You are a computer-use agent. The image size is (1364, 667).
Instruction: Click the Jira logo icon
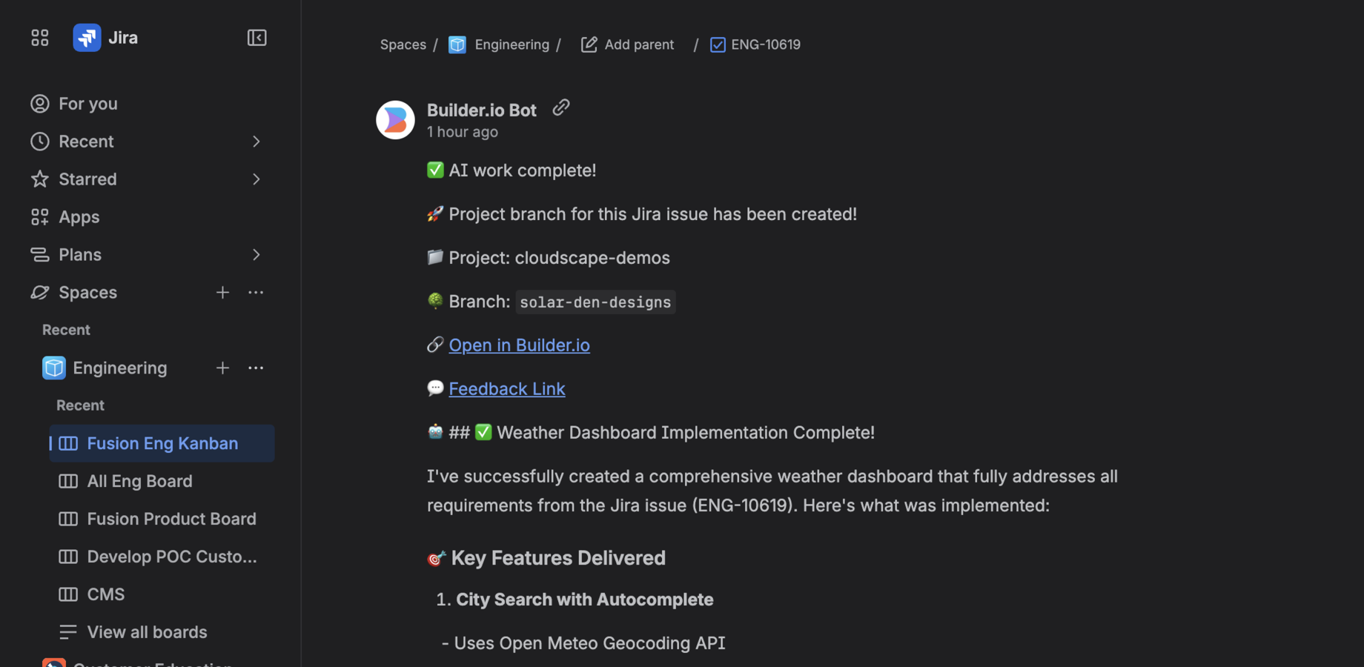[x=87, y=37]
